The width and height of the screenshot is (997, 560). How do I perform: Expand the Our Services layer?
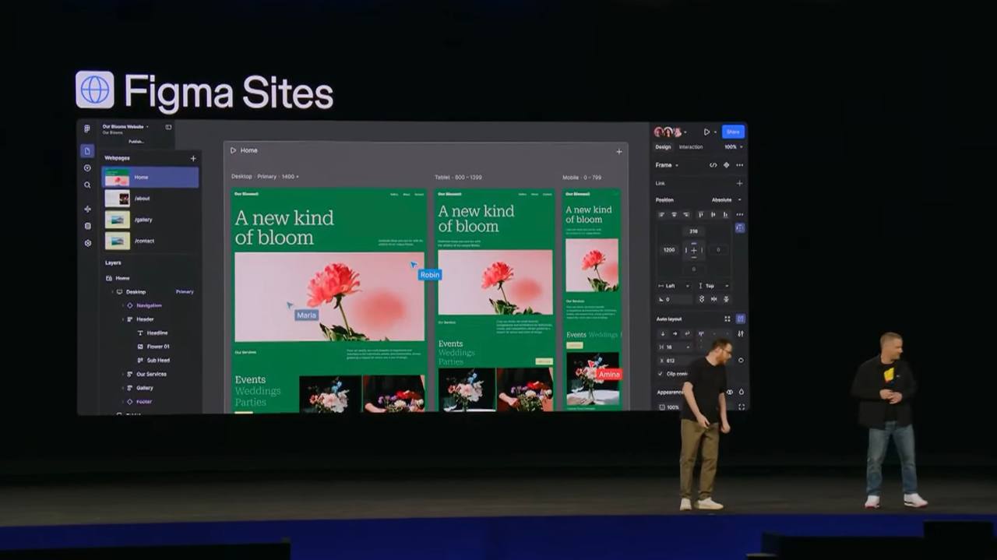123,375
